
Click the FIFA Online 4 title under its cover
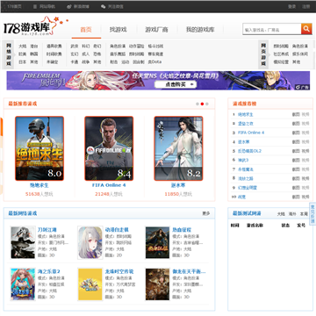pos(109,185)
